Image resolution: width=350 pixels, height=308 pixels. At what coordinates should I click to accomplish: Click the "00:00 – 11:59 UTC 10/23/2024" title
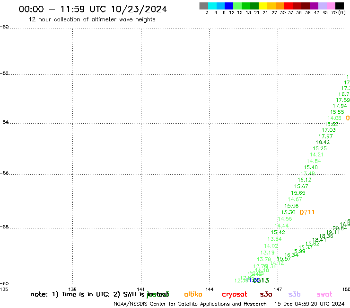(93, 9)
